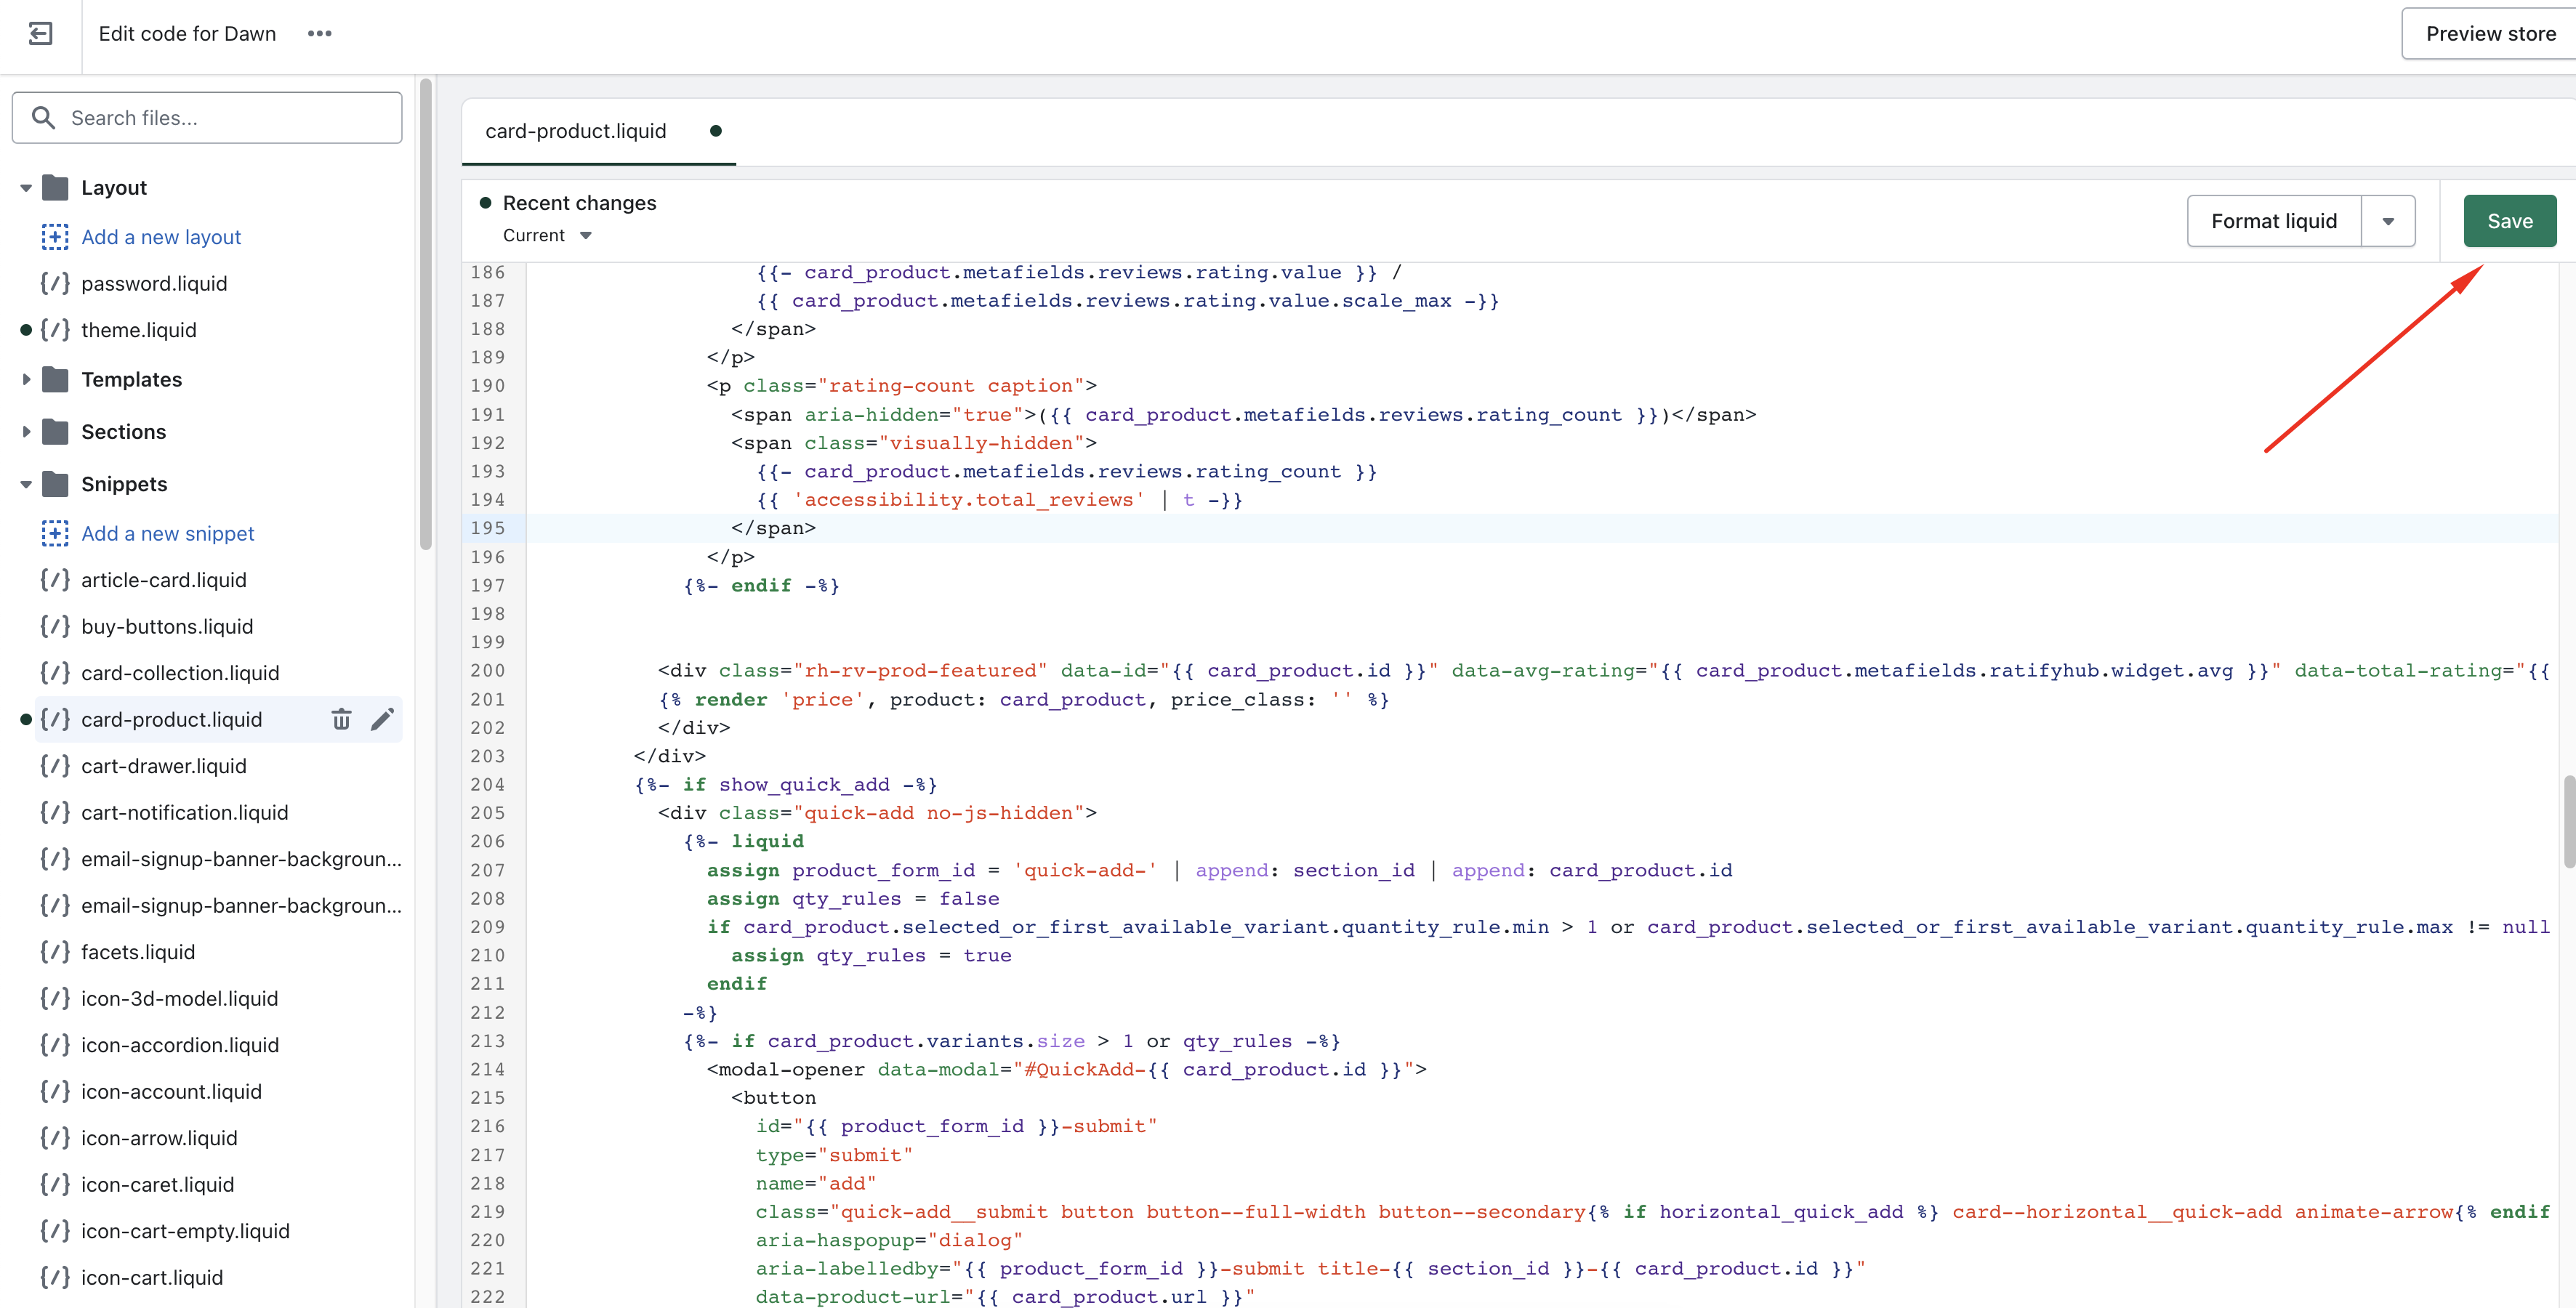Delete card-product.liquid with trash icon
Screen dimensions: 2576x1308
pos(341,719)
